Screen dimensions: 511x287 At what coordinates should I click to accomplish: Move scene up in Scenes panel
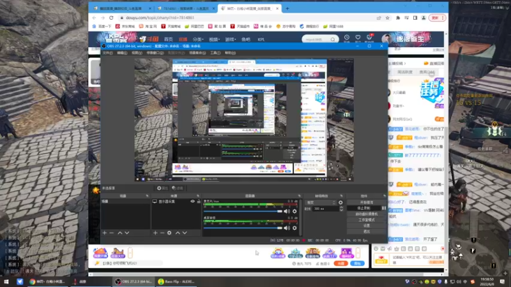[120, 233]
